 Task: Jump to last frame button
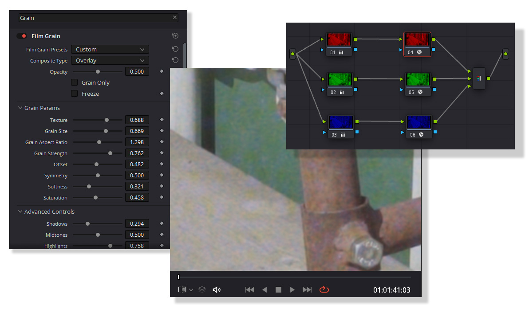pos(307,290)
